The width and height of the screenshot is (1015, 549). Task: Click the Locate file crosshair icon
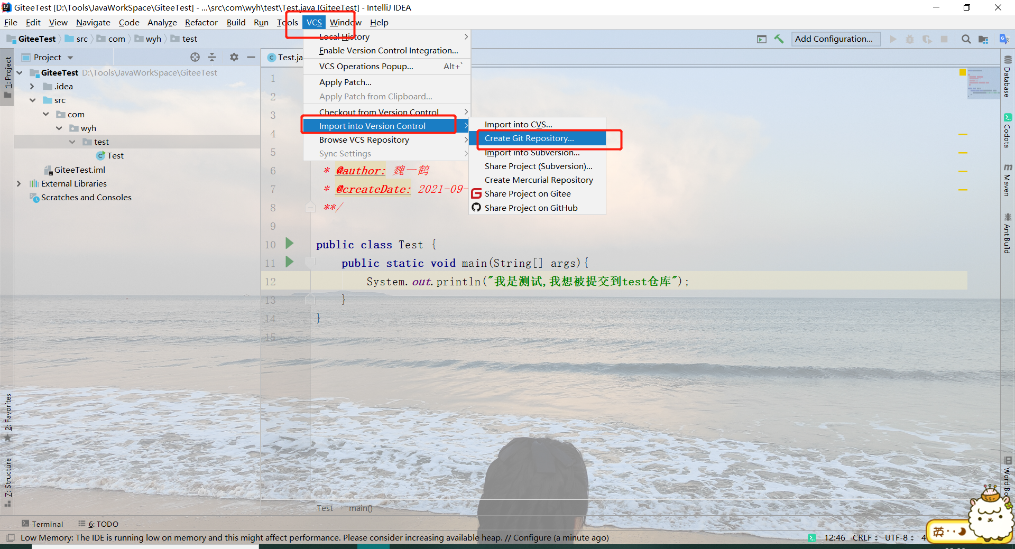coord(195,57)
